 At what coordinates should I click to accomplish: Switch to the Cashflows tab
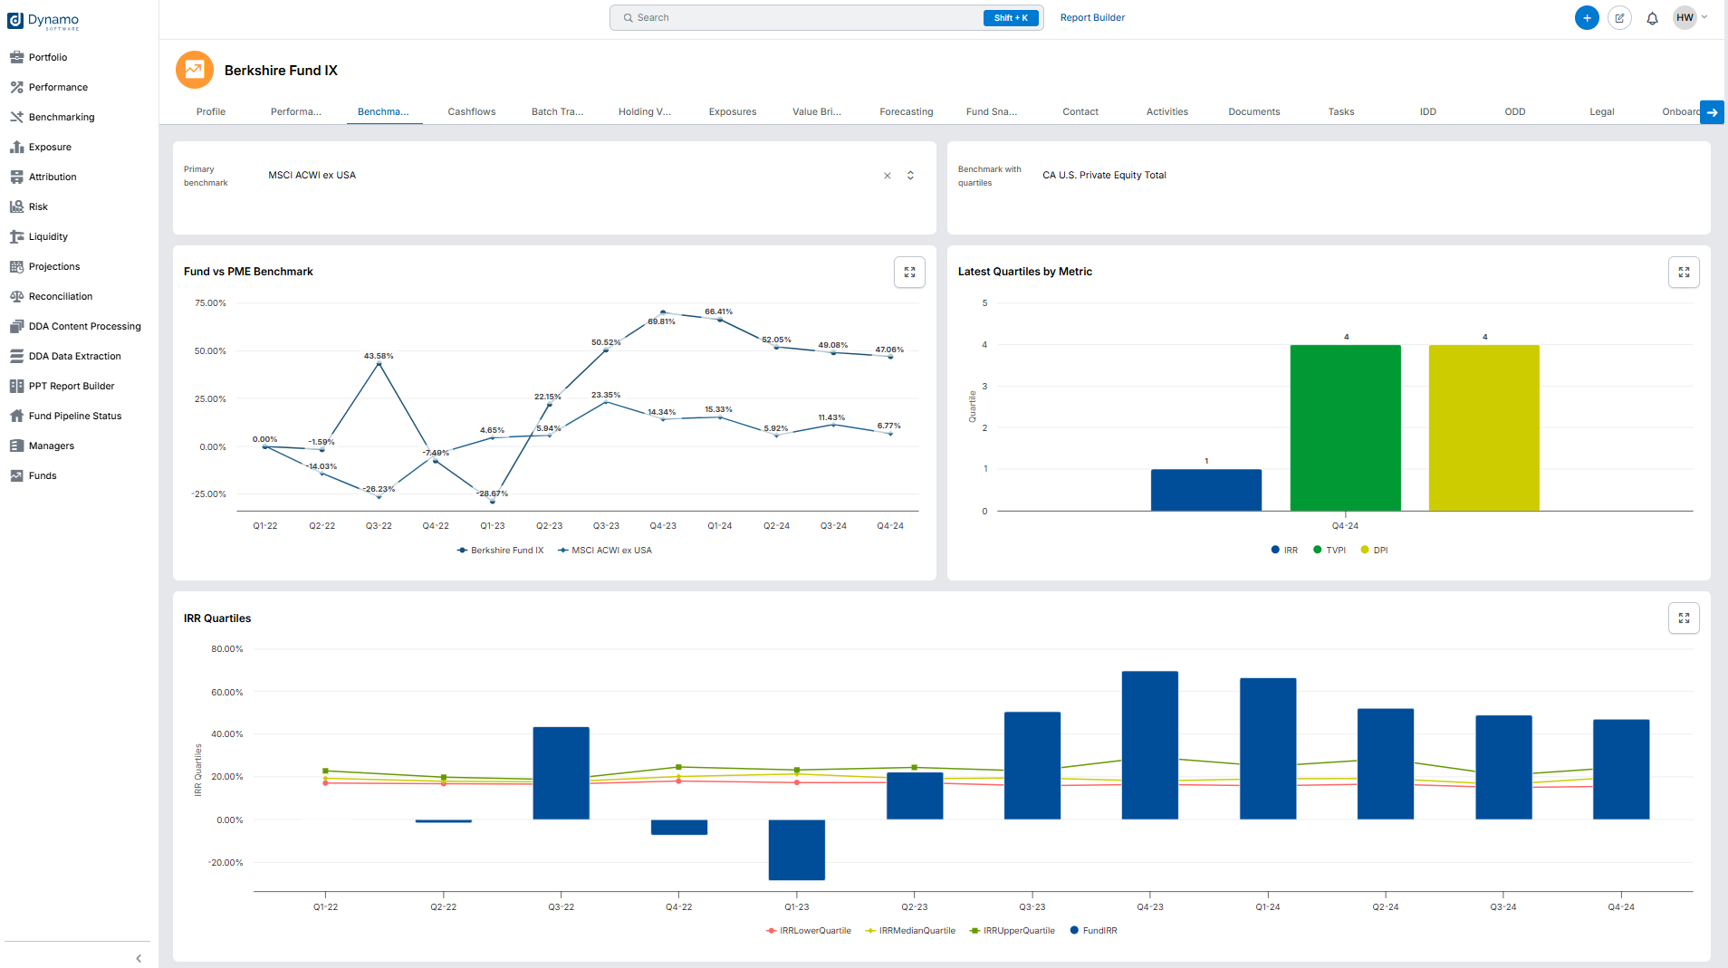472,112
